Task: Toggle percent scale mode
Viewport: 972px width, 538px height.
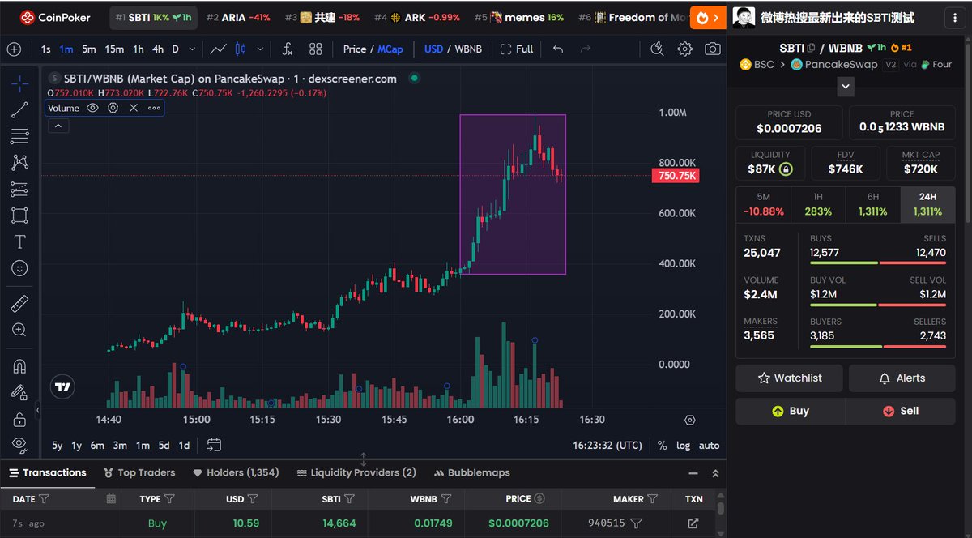Action: pyautogui.click(x=662, y=445)
